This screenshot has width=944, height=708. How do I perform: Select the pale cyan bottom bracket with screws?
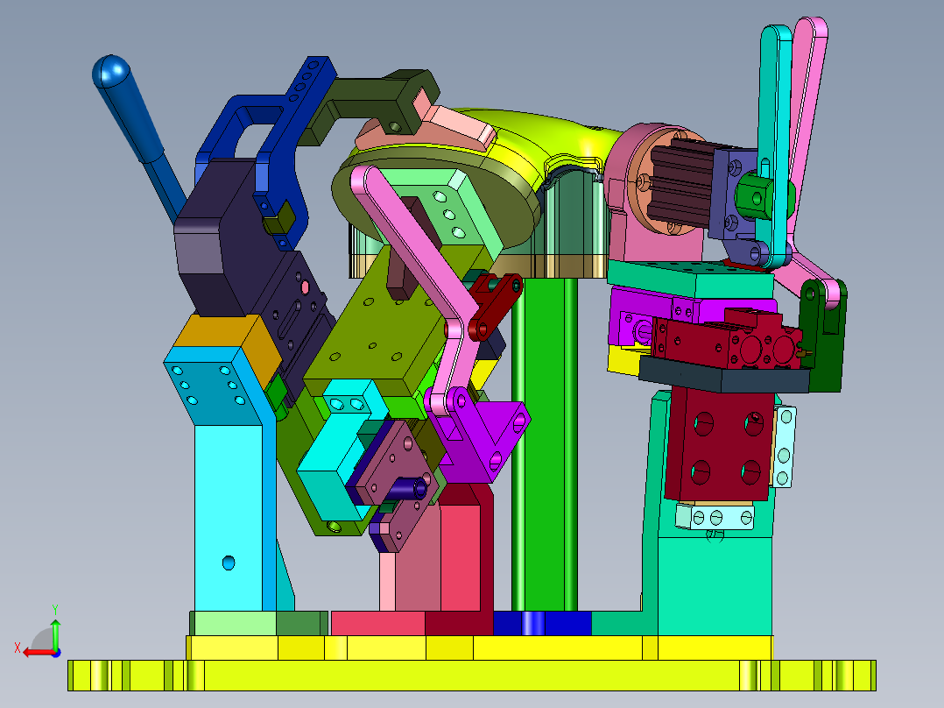coord(716,516)
